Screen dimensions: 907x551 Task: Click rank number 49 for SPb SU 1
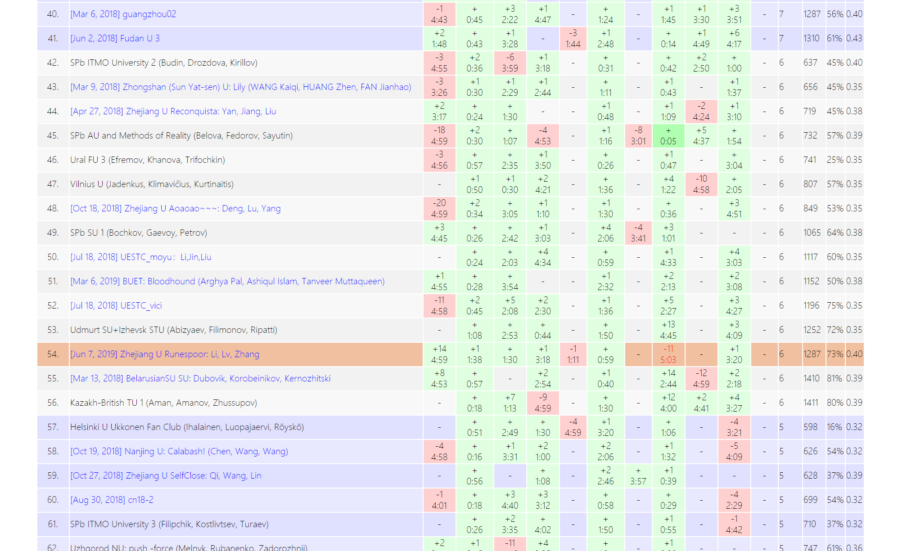[x=53, y=233]
